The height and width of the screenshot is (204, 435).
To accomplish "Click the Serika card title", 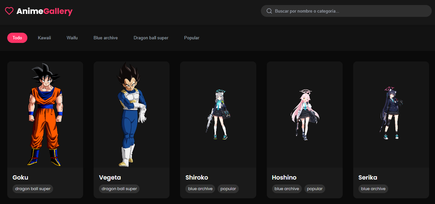I will (x=368, y=177).
